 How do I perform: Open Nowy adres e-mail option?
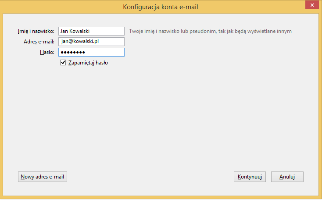43,177
